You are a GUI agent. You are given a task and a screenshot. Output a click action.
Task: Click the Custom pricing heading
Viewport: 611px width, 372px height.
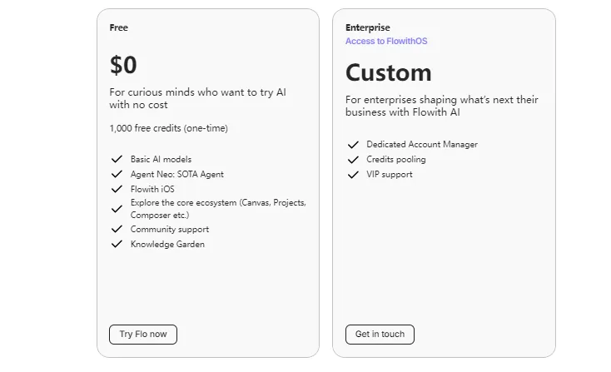click(388, 72)
